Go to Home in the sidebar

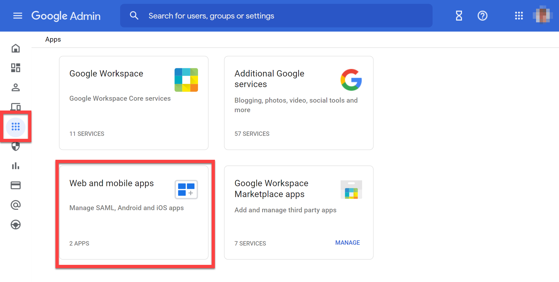16,48
